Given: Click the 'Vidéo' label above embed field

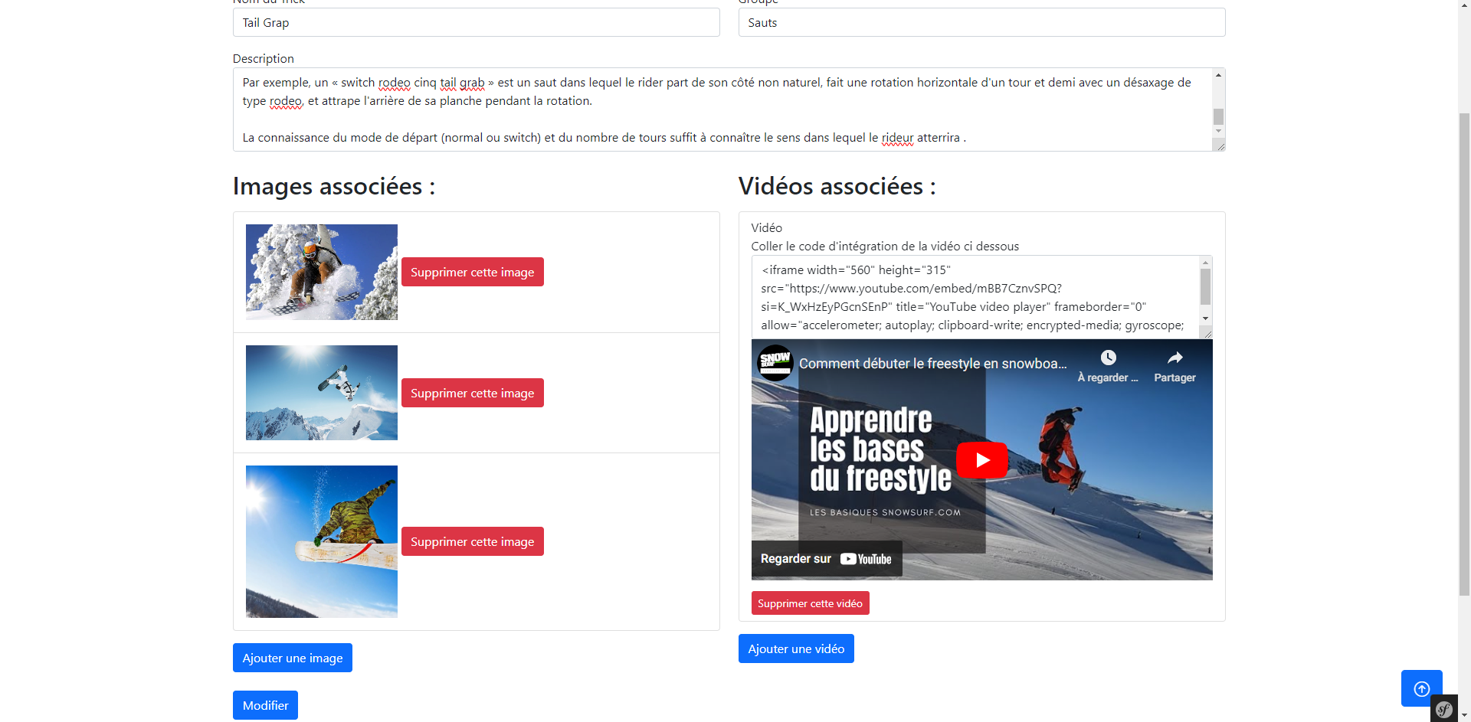Looking at the screenshot, I should click(x=766, y=228).
